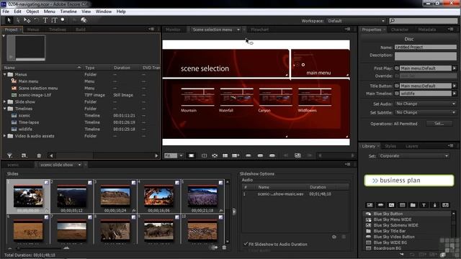This screenshot has height=259, width=461.
Task: Toggle library backgrounds filter icon
Action: click(x=402, y=205)
